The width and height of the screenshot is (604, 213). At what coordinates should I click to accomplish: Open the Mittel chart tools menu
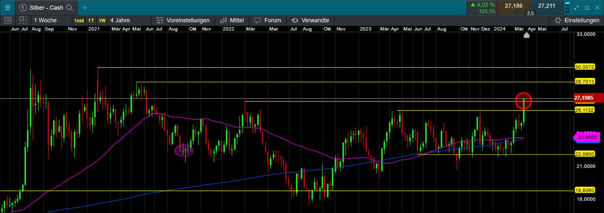pos(232,20)
